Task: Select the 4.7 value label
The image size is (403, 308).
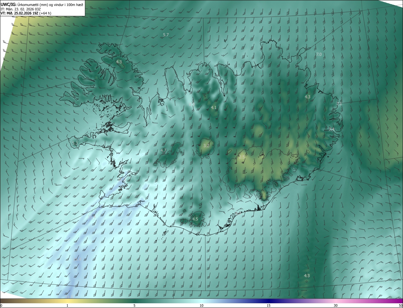Action: 163,151
